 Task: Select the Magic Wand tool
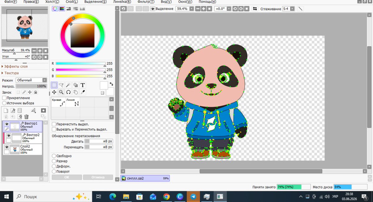(x=68, y=85)
